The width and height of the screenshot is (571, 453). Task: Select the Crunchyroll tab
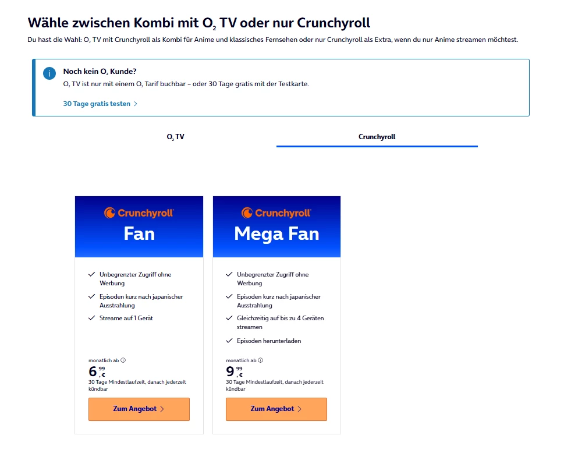coord(377,137)
